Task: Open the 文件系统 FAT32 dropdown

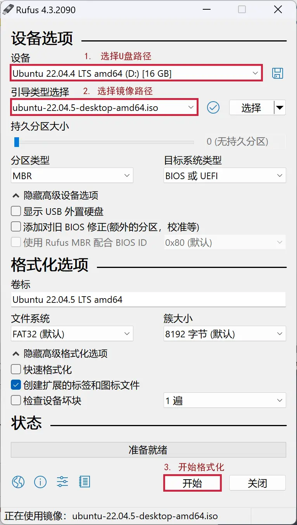Action: click(x=72, y=334)
